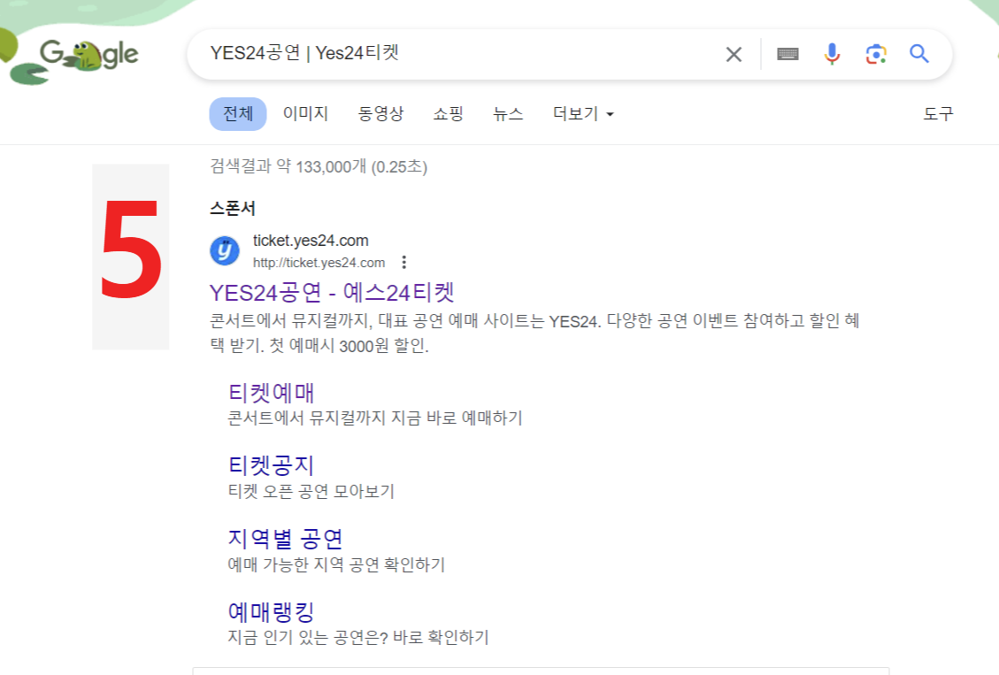Open the three-dot menu beside the sponsored URL

405,262
